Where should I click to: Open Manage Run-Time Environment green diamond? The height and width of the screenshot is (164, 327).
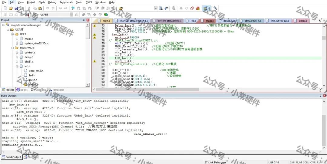click(x=94, y=14)
